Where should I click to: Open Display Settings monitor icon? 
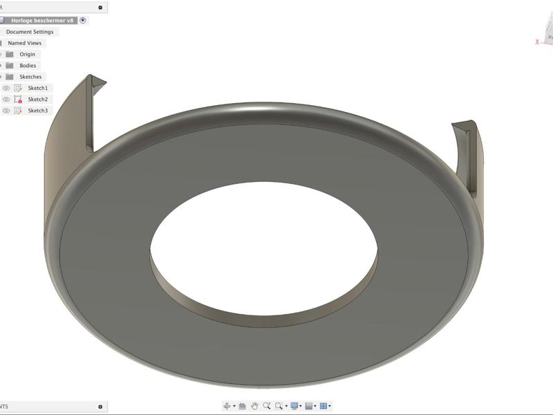[x=294, y=406]
